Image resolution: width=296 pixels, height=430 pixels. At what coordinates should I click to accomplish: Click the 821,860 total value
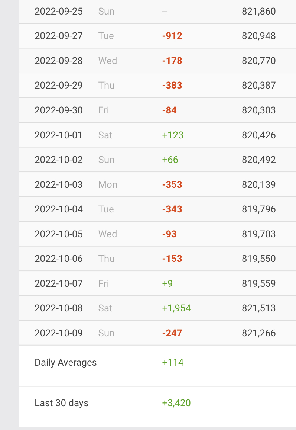(x=259, y=11)
